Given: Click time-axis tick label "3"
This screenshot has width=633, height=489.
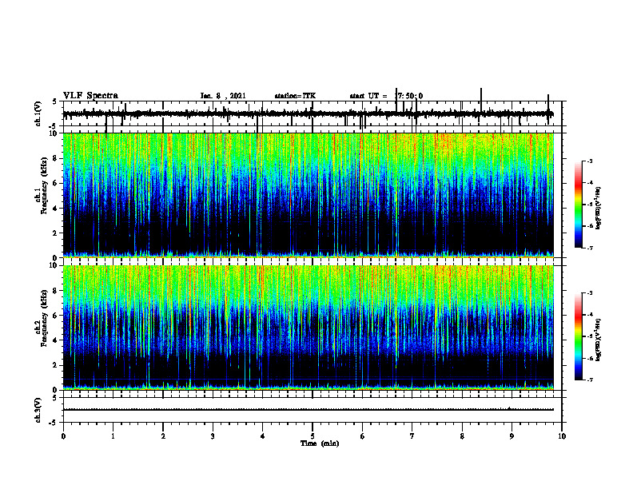Looking at the screenshot, I should click(213, 436).
